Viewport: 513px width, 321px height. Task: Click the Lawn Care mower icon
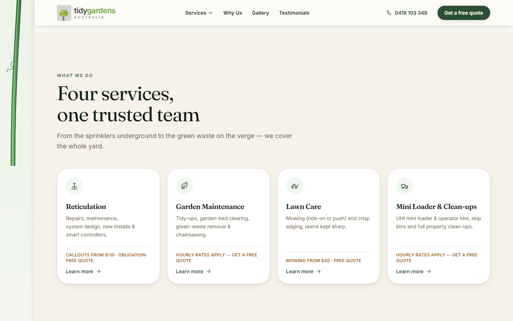click(x=295, y=186)
